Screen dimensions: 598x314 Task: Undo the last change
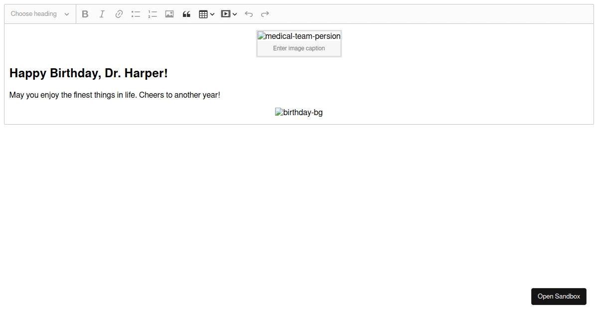249,14
